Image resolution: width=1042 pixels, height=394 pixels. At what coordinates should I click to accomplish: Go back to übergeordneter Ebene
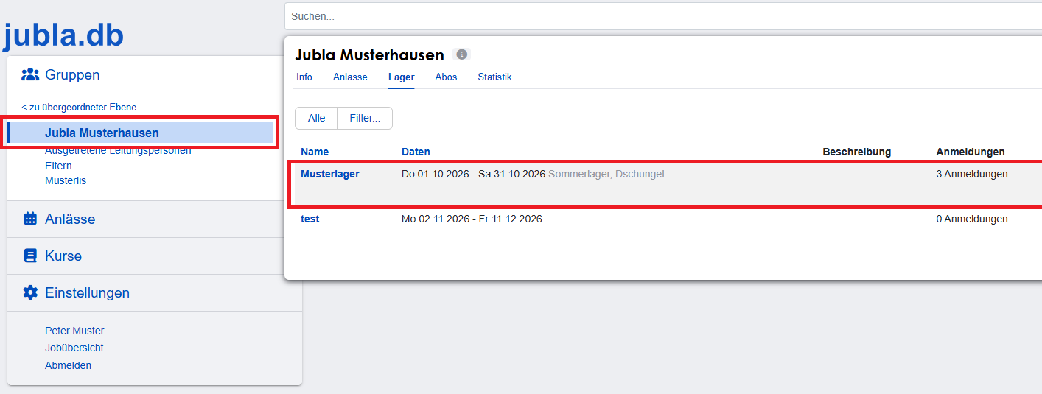79,107
